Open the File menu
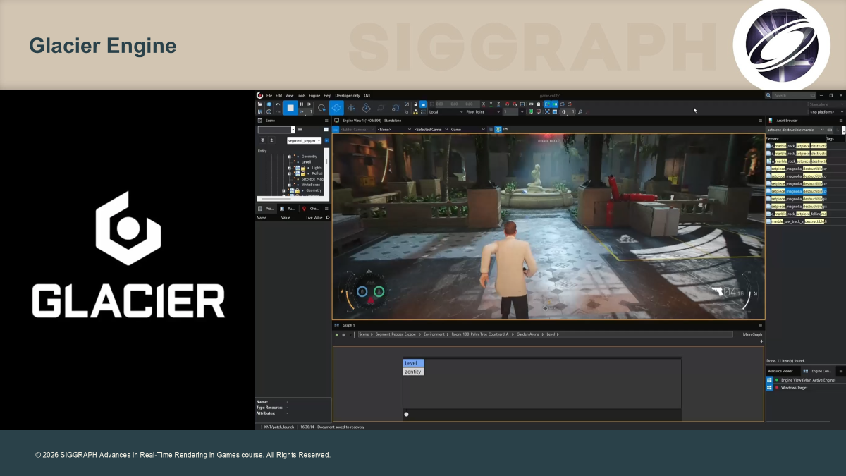Viewport: 846px width, 476px height. point(269,95)
